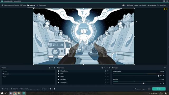The width and height of the screenshot is (169, 95).
Task: Select the Пауза scene
Action: click(x=28, y=77)
